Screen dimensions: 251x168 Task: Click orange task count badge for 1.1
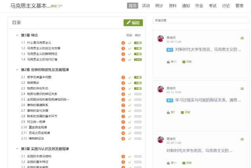[123, 43]
